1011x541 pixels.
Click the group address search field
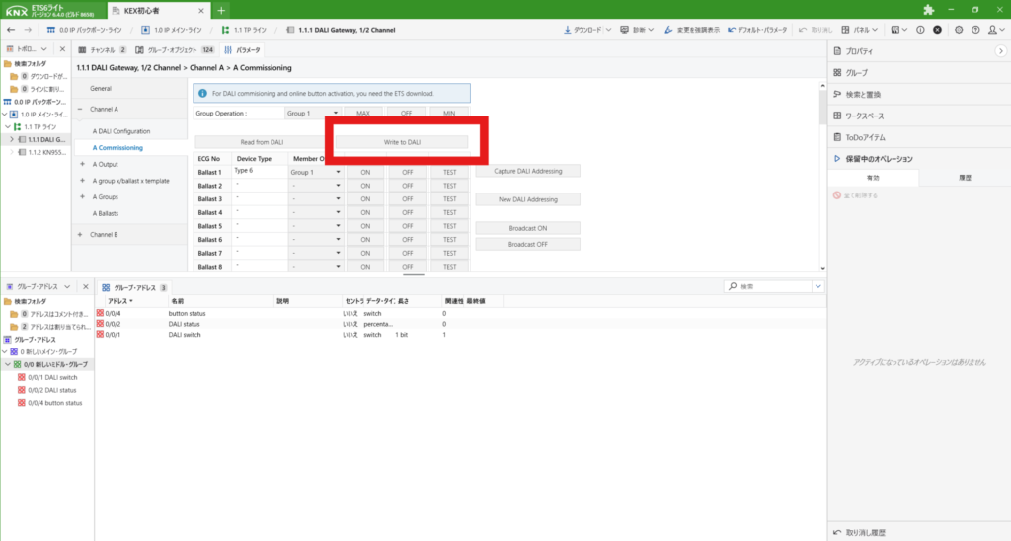773,286
